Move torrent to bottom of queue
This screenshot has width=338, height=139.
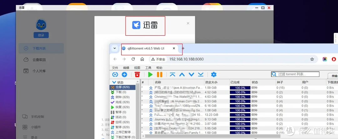(x=201, y=74)
